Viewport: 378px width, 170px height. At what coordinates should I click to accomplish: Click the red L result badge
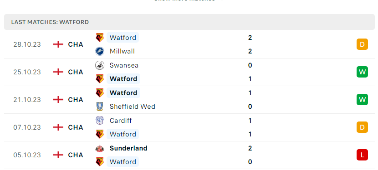(362, 155)
